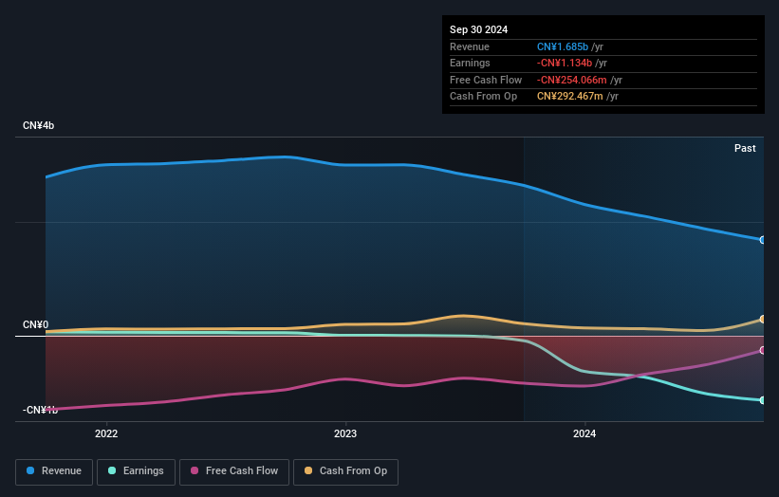This screenshot has width=779, height=497.
Task: Click the CN¥1.685b revenue value
Action: pos(563,46)
